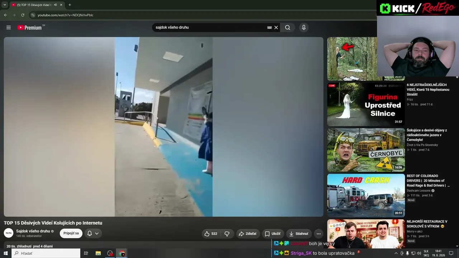Open the Sokolov restaurant video thumbnail
The image size is (459, 258).
click(366, 234)
